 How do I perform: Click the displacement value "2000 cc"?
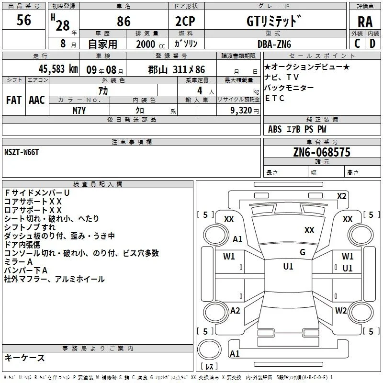[x=150, y=44]
